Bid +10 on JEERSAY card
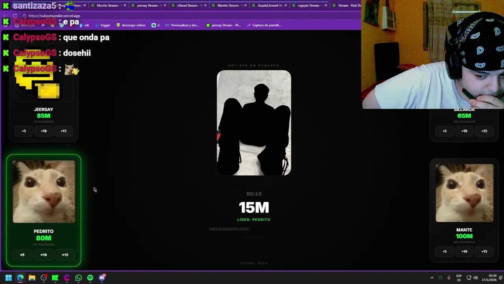This screenshot has width=504, height=284. click(x=44, y=131)
